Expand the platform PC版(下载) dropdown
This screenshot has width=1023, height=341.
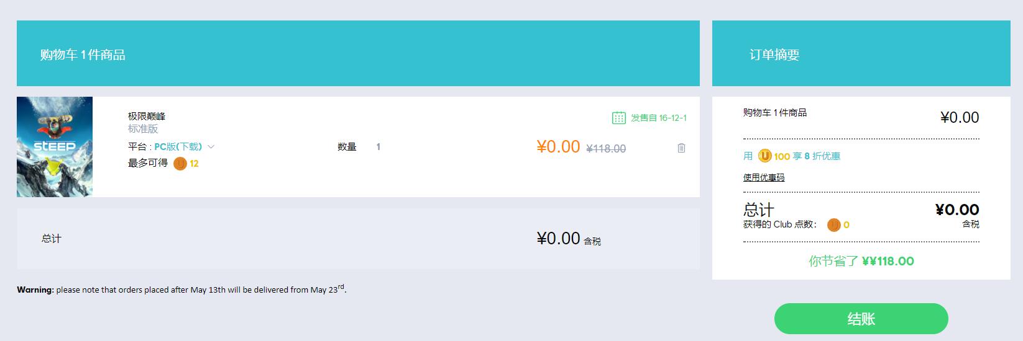(x=178, y=146)
